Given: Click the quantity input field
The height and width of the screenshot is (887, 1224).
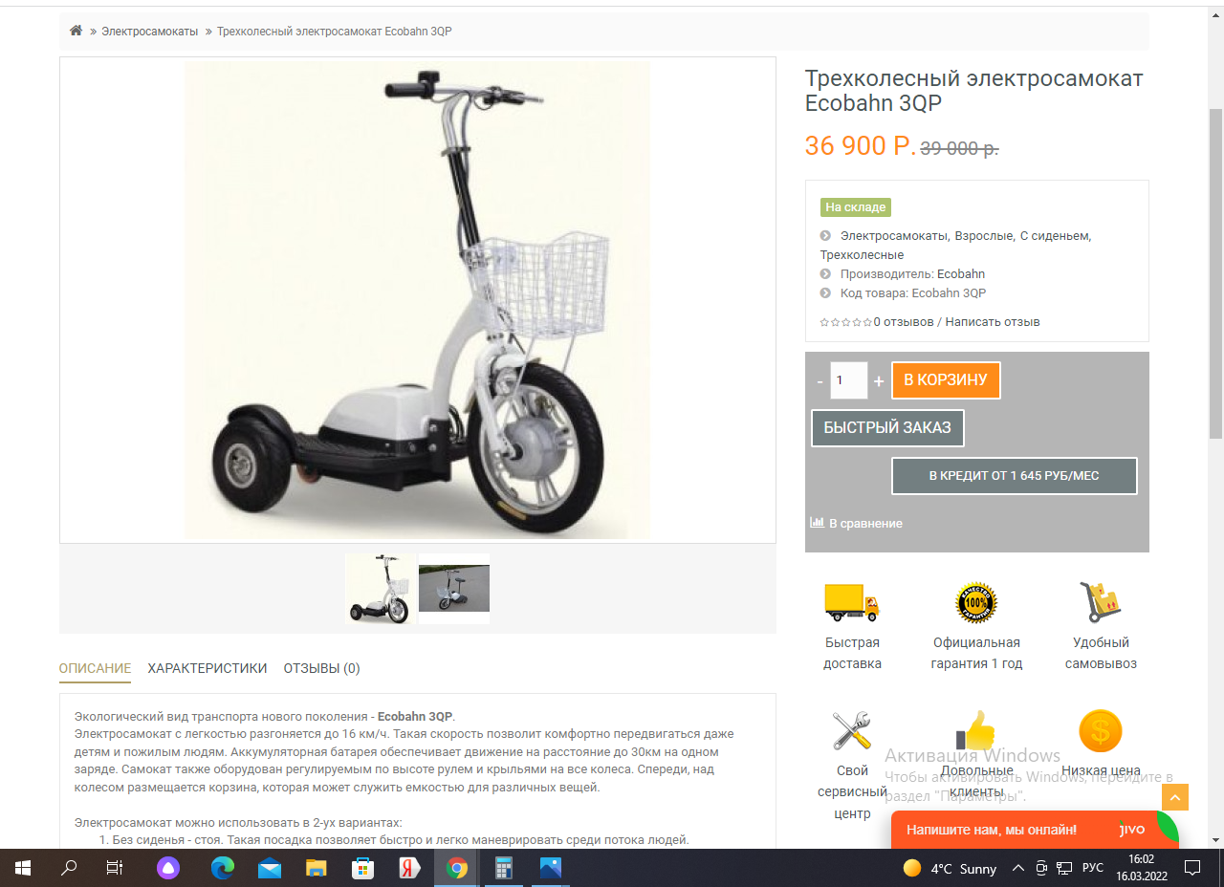Looking at the screenshot, I should pyautogui.click(x=848, y=380).
